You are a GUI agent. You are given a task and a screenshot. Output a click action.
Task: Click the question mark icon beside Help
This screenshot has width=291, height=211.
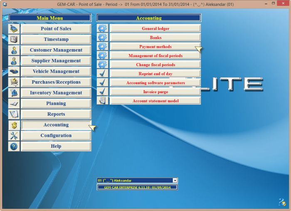(14, 146)
